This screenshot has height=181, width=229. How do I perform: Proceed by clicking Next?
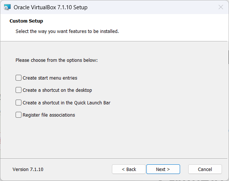pos(163,169)
